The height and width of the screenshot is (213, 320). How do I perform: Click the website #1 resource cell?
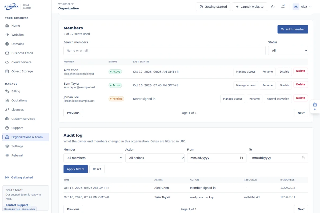point(252,197)
